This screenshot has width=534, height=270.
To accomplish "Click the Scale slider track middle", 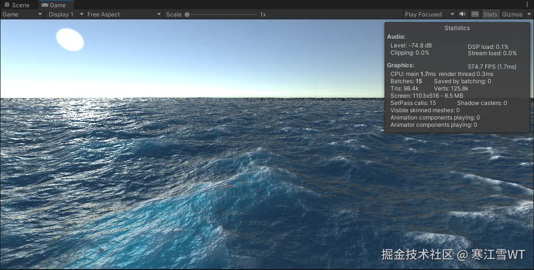I will [222, 15].
